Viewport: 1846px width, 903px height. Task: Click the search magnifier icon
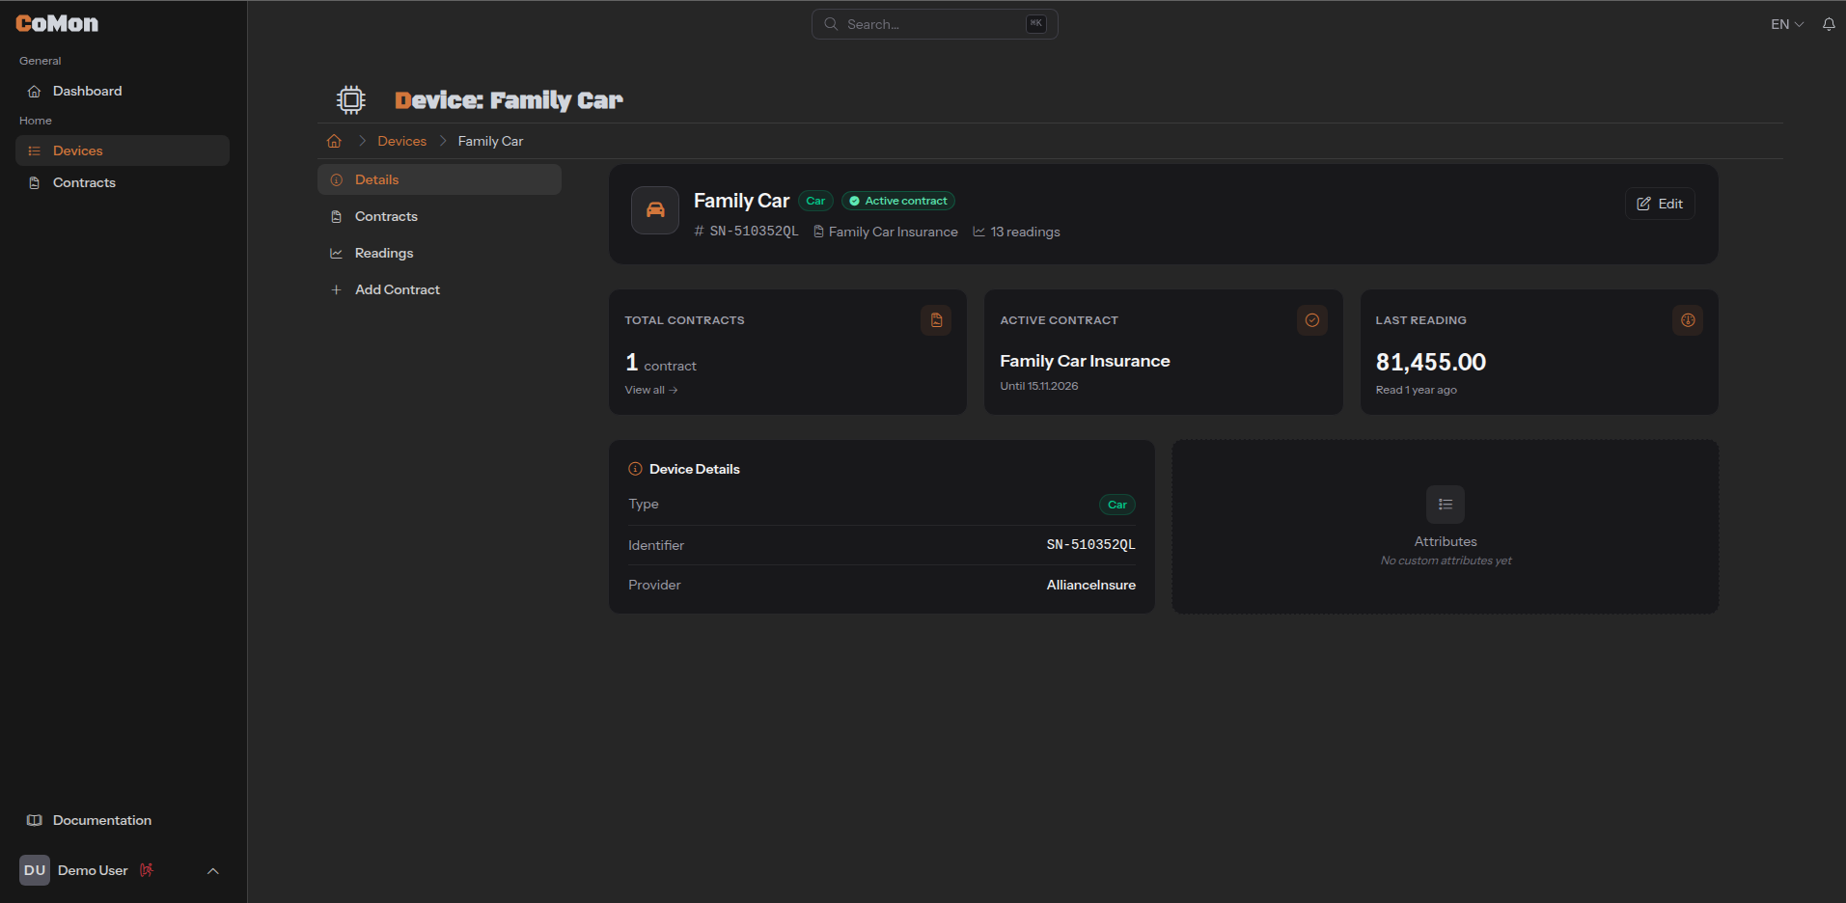[x=831, y=24]
